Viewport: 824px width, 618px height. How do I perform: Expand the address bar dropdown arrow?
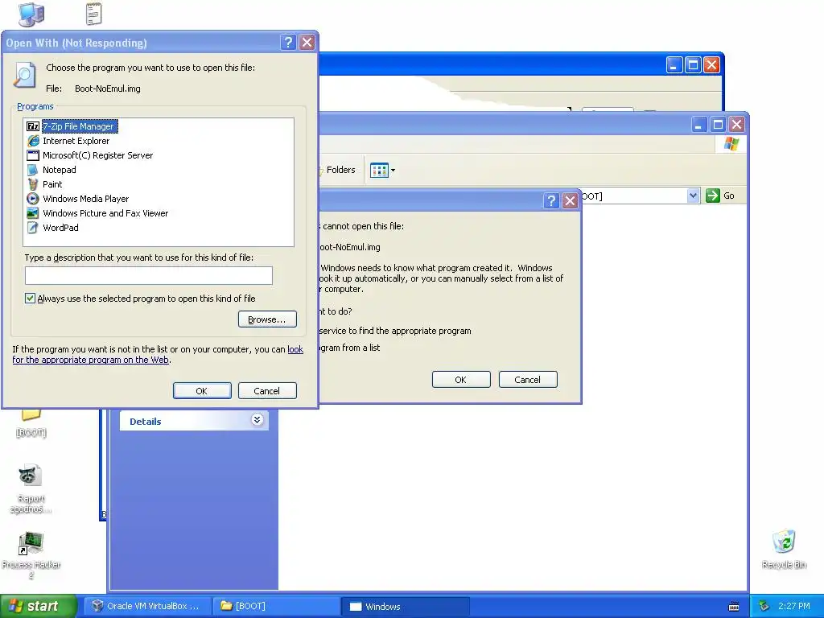click(693, 196)
